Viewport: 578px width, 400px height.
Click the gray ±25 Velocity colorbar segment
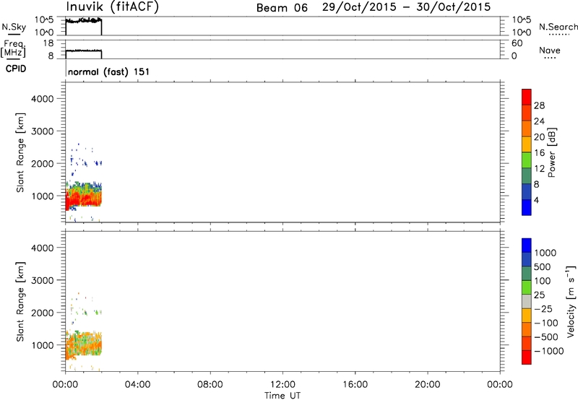(x=527, y=302)
